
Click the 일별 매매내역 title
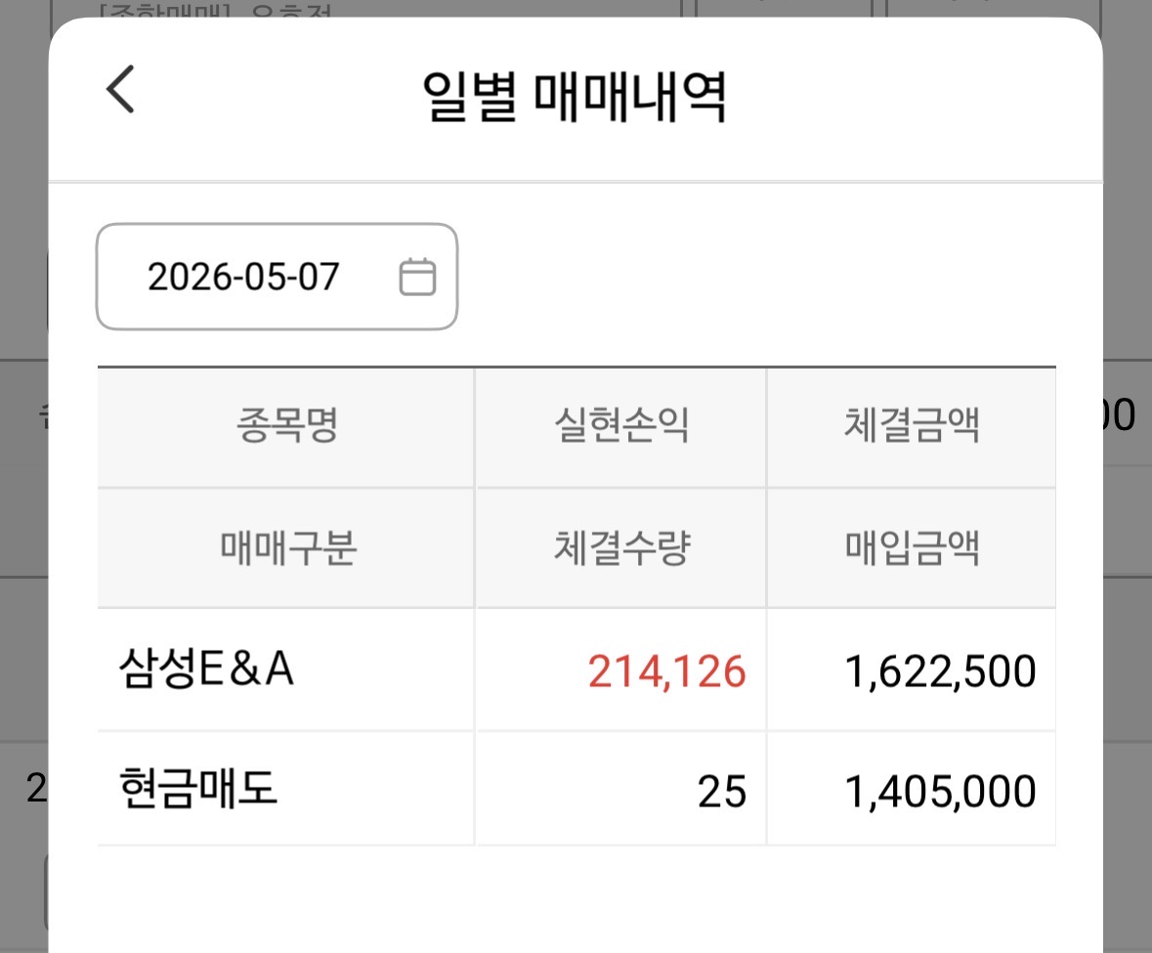(575, 96)
